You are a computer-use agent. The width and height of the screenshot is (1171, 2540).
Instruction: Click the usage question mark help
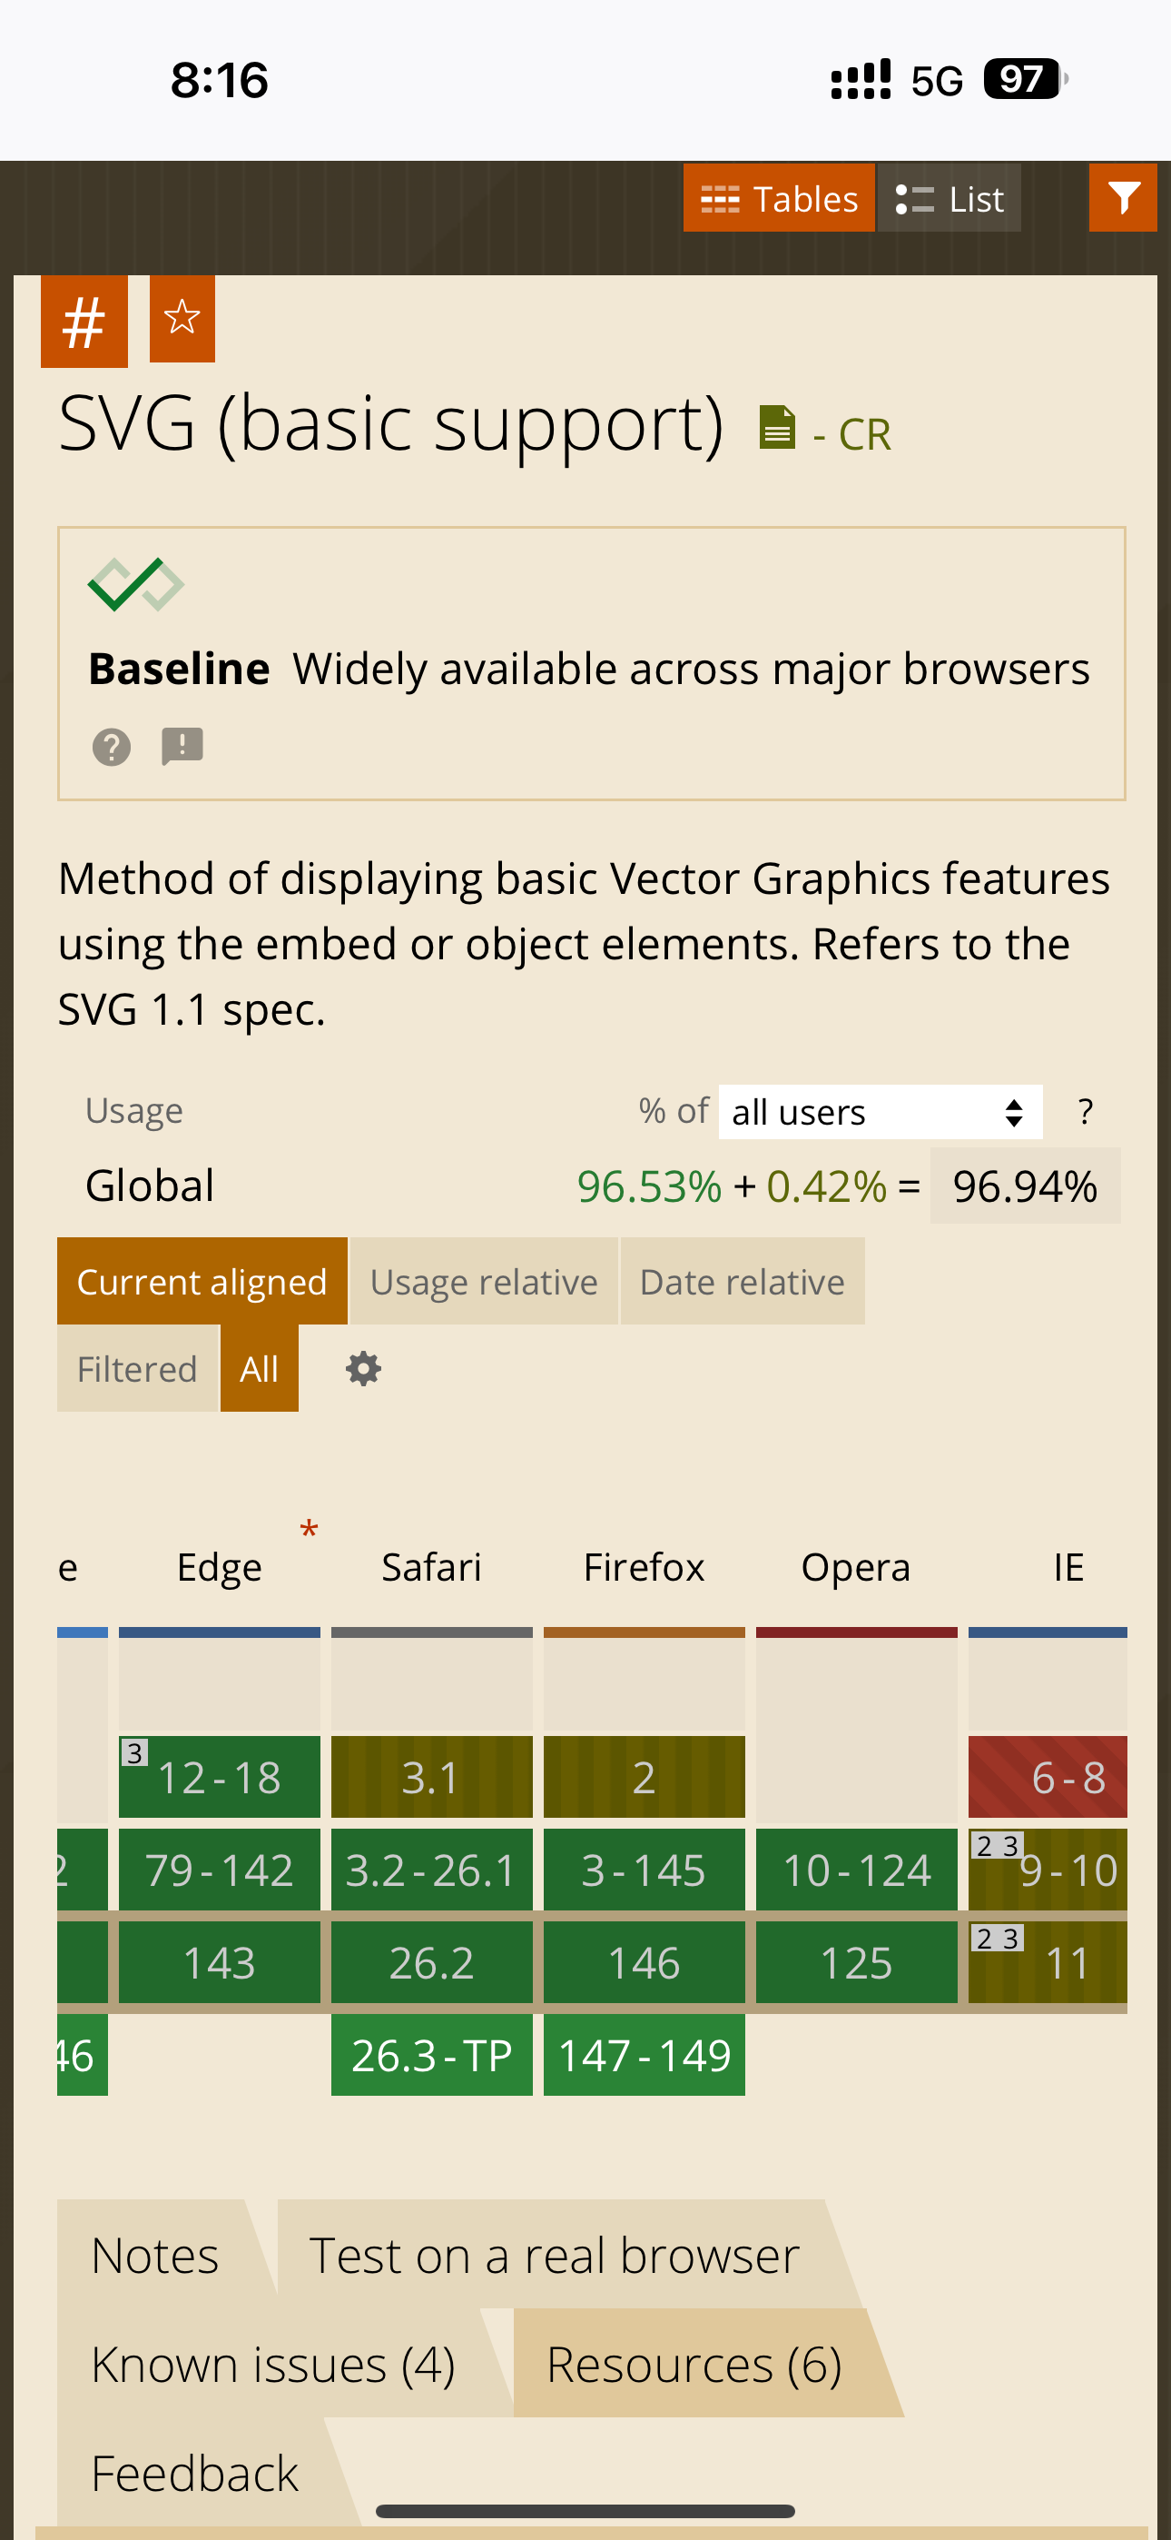[x=1086, y=1112]
